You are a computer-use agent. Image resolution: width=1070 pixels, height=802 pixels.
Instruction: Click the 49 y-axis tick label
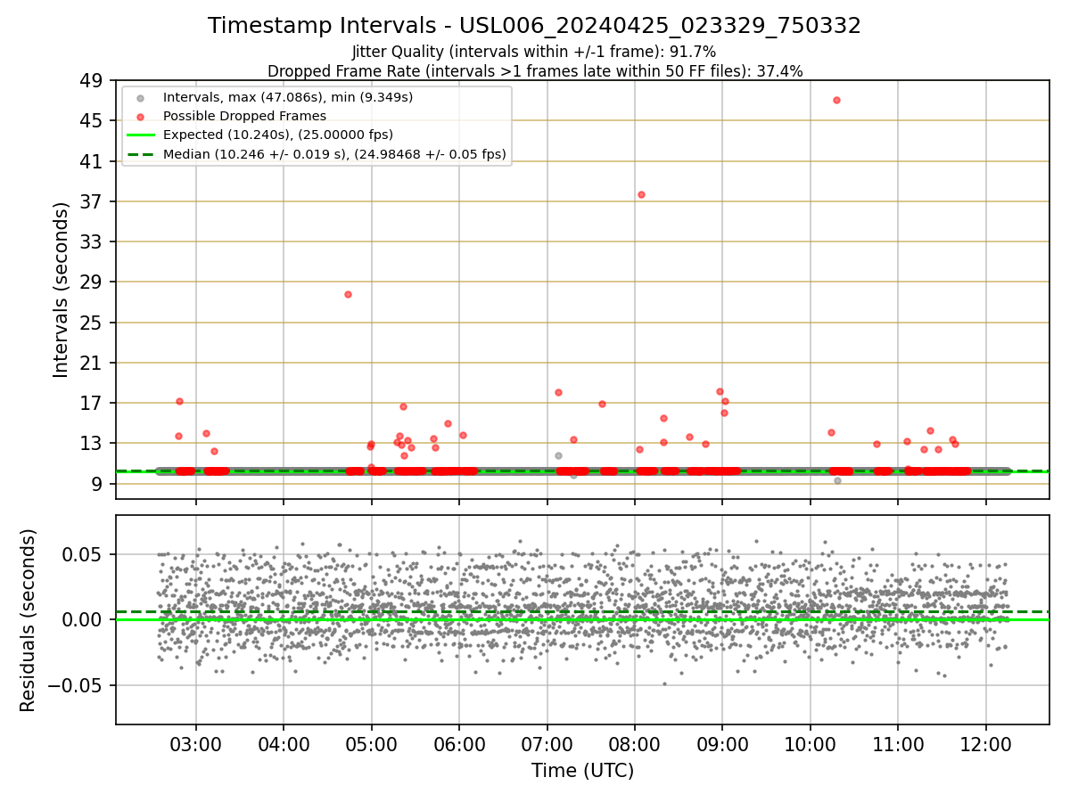(x=93, y=81)
